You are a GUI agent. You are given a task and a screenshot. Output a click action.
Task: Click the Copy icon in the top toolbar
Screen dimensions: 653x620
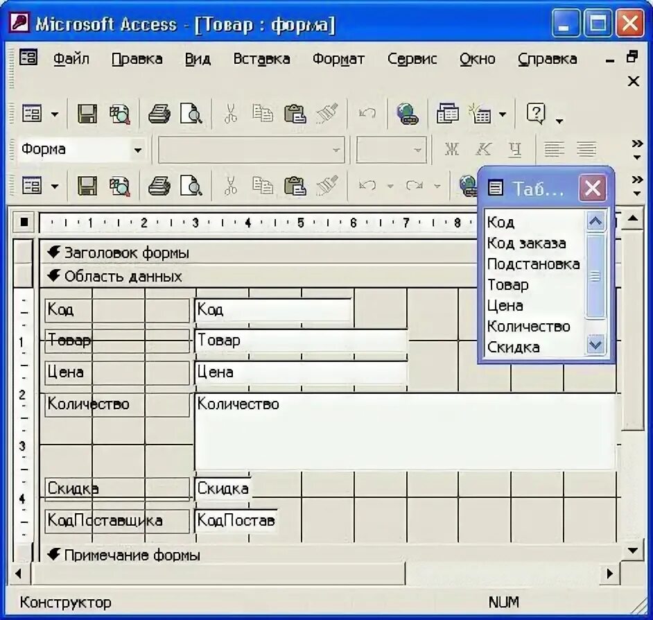[262, 113]
